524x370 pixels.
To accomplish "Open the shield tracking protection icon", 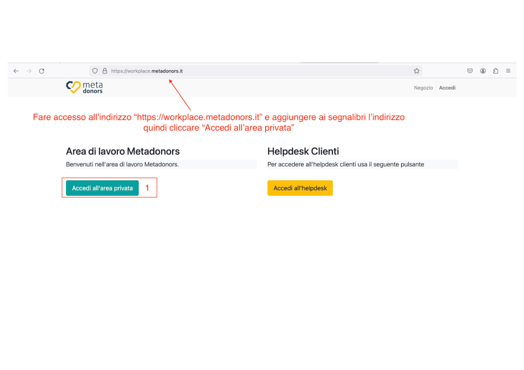I will 95,71.
